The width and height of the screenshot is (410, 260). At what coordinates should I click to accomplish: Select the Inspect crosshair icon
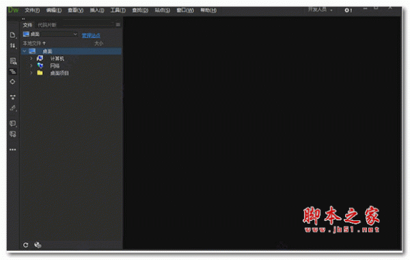tap(12, 81)
